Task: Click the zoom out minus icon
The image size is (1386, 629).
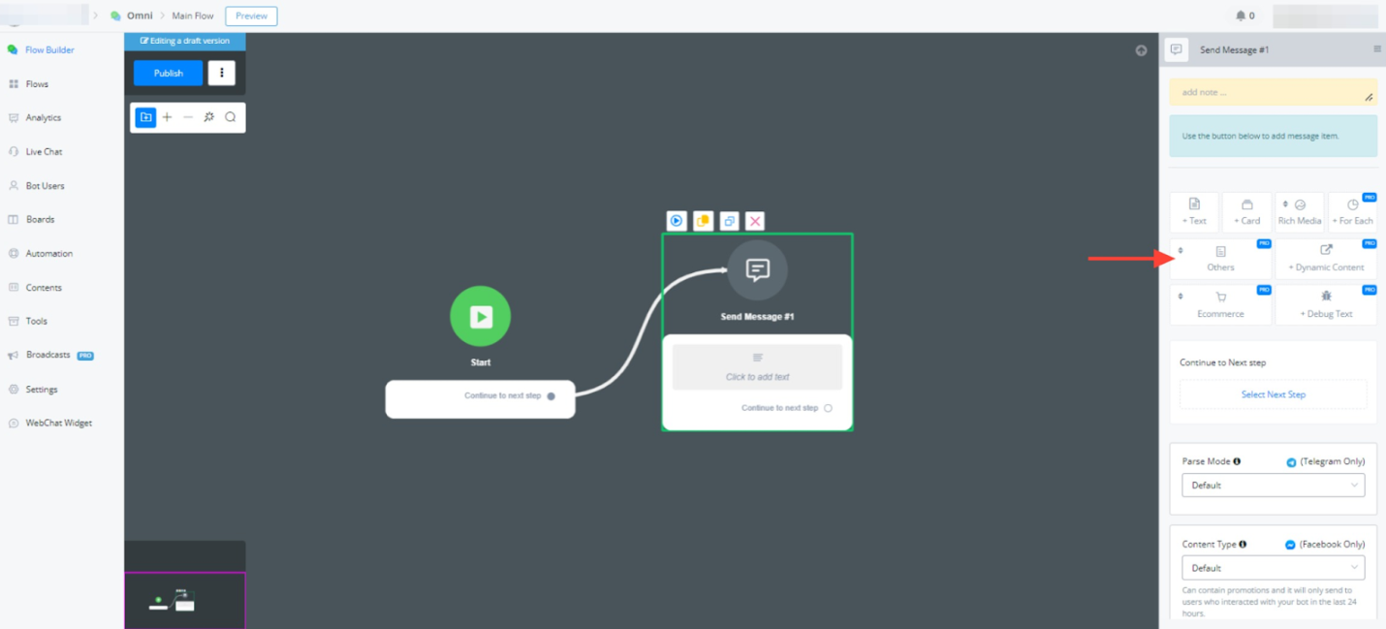Action: [x=188, y=117]
